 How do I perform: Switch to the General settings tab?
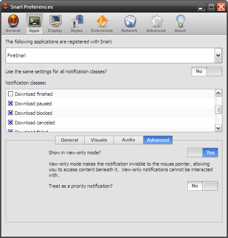[69, 140]
